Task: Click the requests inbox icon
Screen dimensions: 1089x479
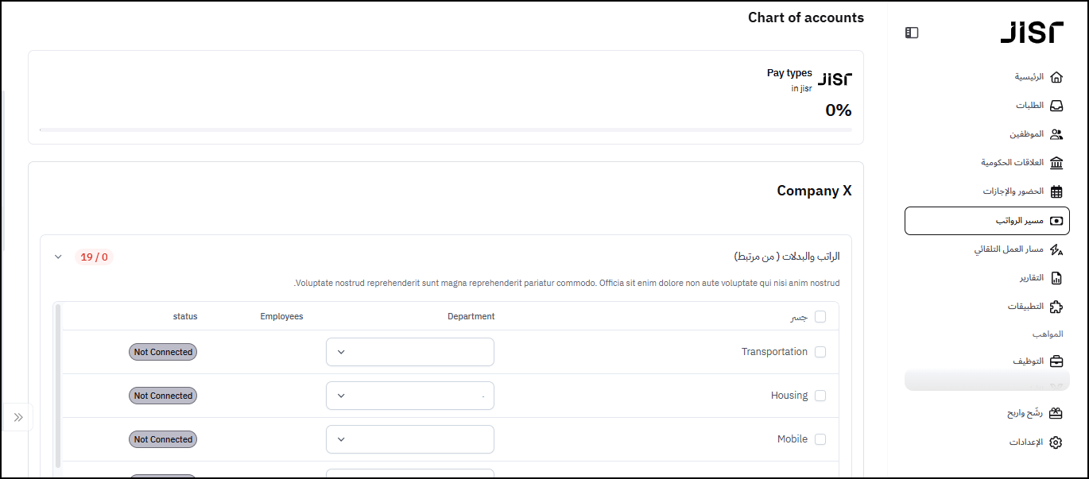Action: (1056, 106)
